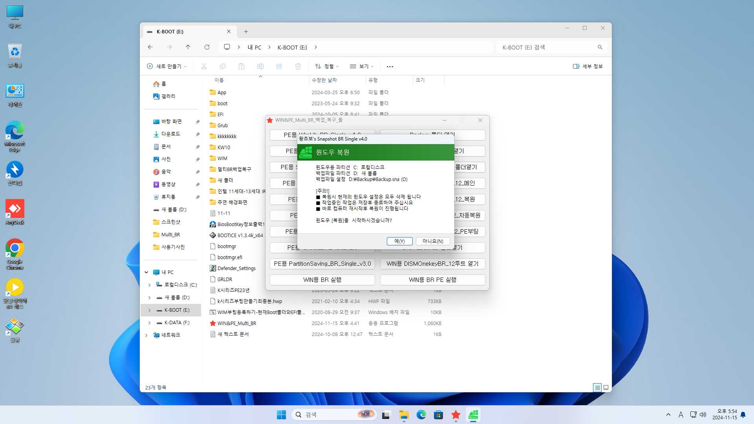The height and width of the screenshot is (424, 754).
Task: Switch to large thumbnails view icon
Action: (606, 387)
